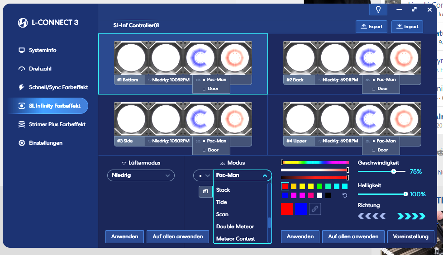The height and width of the screenshot is (255, 443).
Task: Open Einstellungen settings page
Action: (x=40, y=143)
